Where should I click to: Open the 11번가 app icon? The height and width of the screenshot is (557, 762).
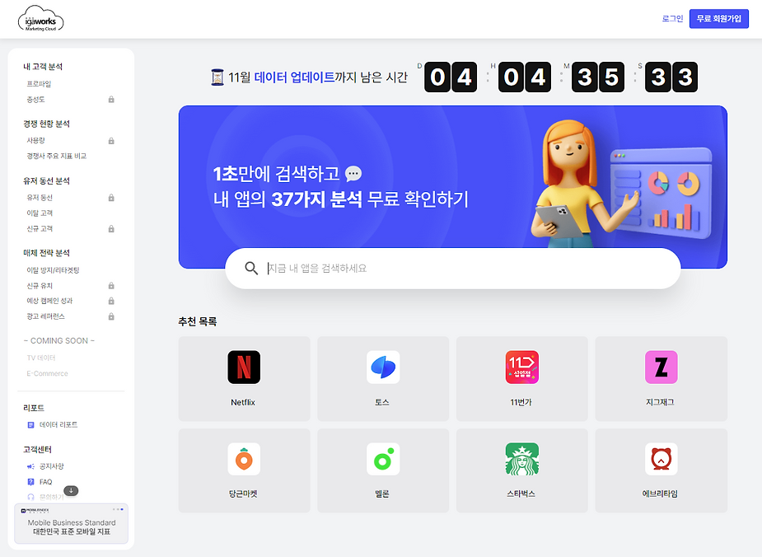[x=522, y=367]
